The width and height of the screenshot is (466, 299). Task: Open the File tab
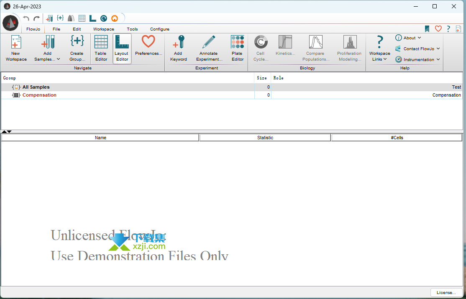56,29
